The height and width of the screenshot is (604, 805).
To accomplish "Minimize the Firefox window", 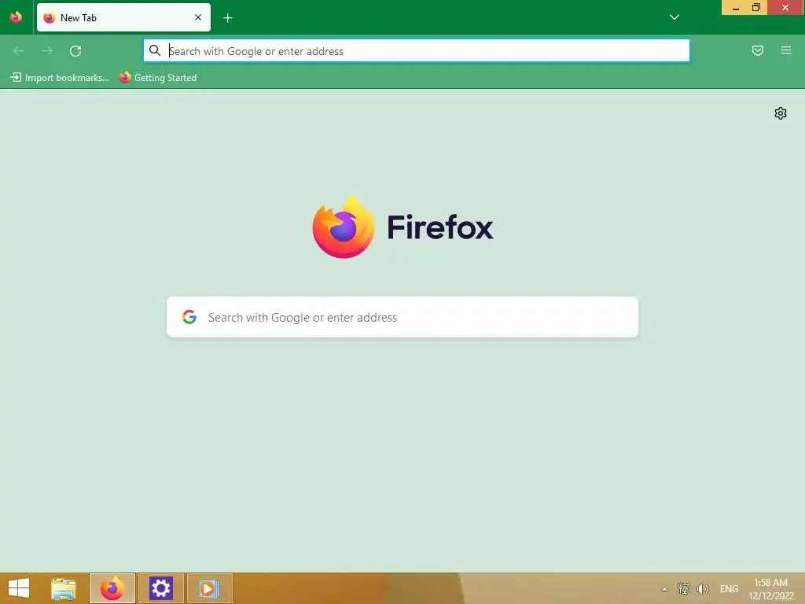I will tap(735, 8).
